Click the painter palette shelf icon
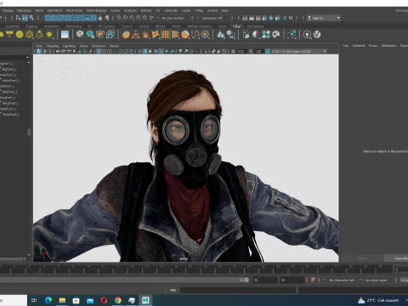 tap(276, 35)
